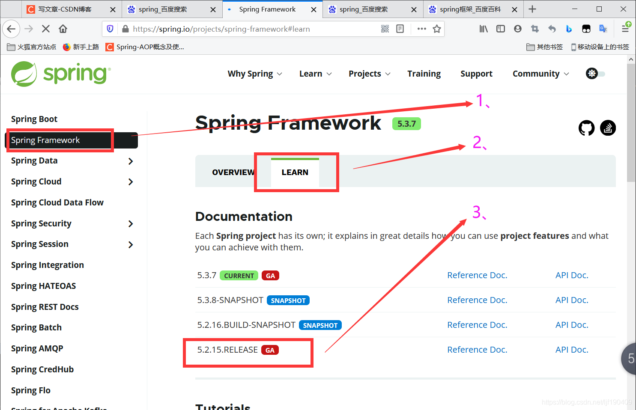Open the translate extension icon
636x410 pixels.
coord(603,29)
